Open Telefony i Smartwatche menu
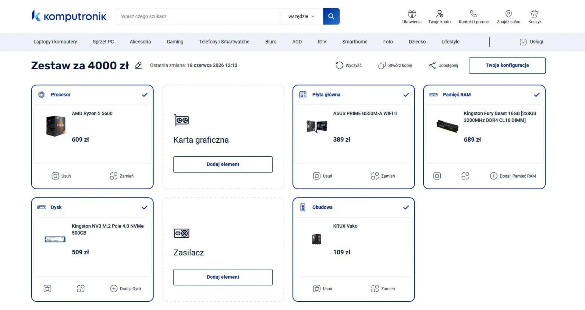Image resolution: width=585 pixels, height=310 pixels. click(224, 42)
